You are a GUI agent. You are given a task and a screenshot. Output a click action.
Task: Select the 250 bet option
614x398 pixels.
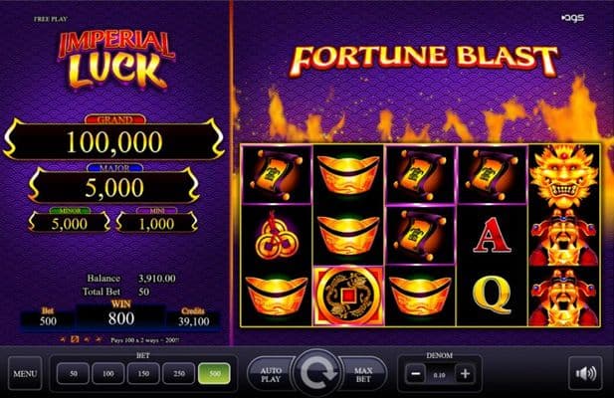[178, 374]
